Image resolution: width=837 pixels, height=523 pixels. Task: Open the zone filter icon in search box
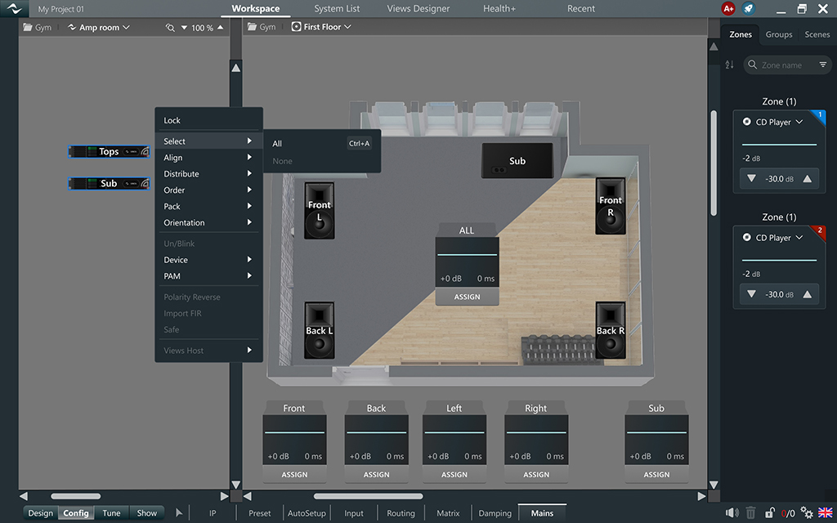(822, 65)
